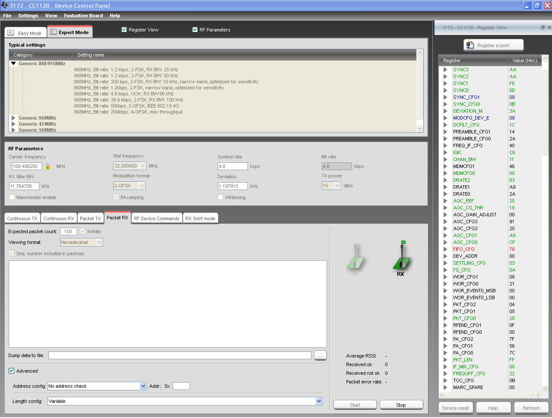Click the Easy Mode tab icon
This screenshot has width=552, height=418.
click(x=11, y=33)
